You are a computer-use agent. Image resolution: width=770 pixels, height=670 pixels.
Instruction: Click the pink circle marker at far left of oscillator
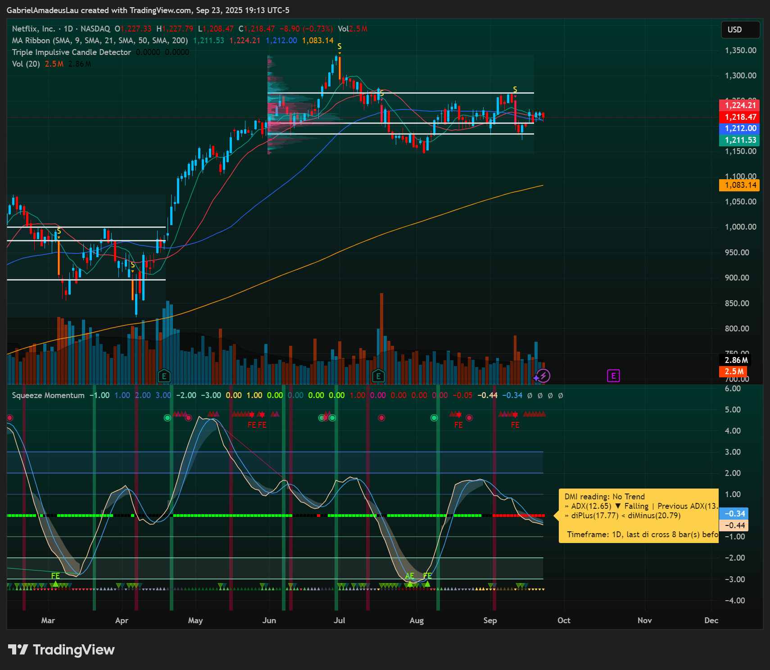(x=10, y=418)
